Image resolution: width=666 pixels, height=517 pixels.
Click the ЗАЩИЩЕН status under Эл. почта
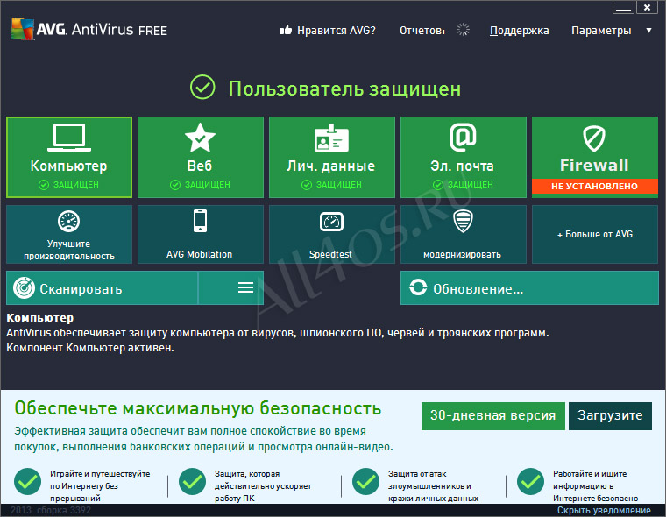(463, 185)
